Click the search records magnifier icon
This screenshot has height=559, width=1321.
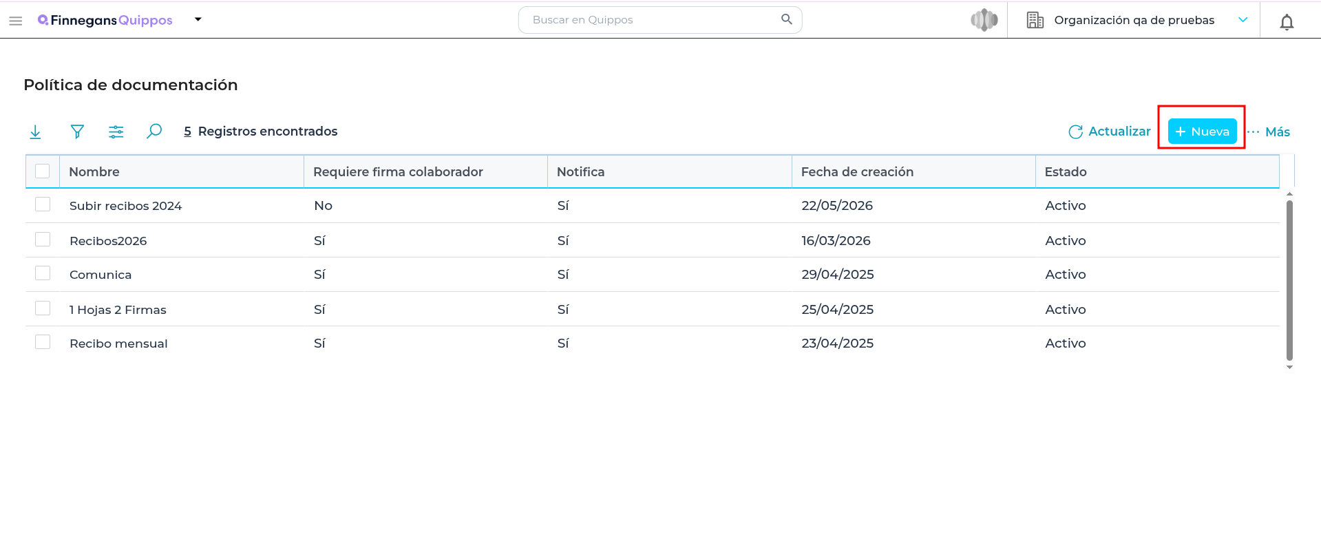tap(154, 131)
